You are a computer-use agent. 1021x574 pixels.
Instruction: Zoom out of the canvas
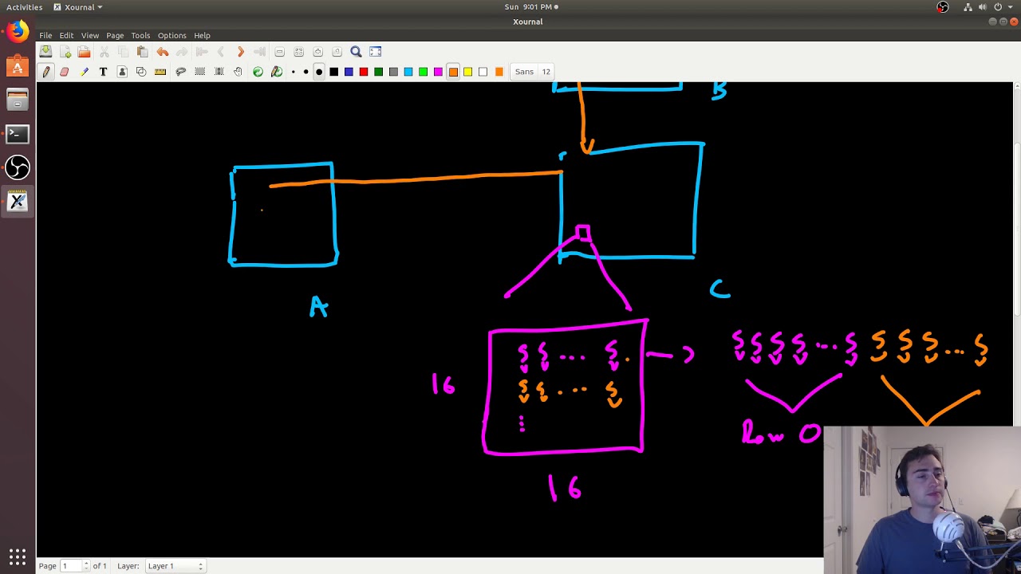279,52
